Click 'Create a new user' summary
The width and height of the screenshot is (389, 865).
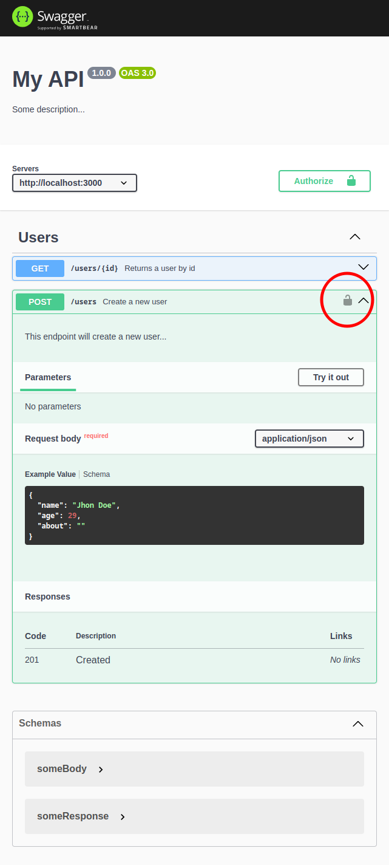(135, 302)
